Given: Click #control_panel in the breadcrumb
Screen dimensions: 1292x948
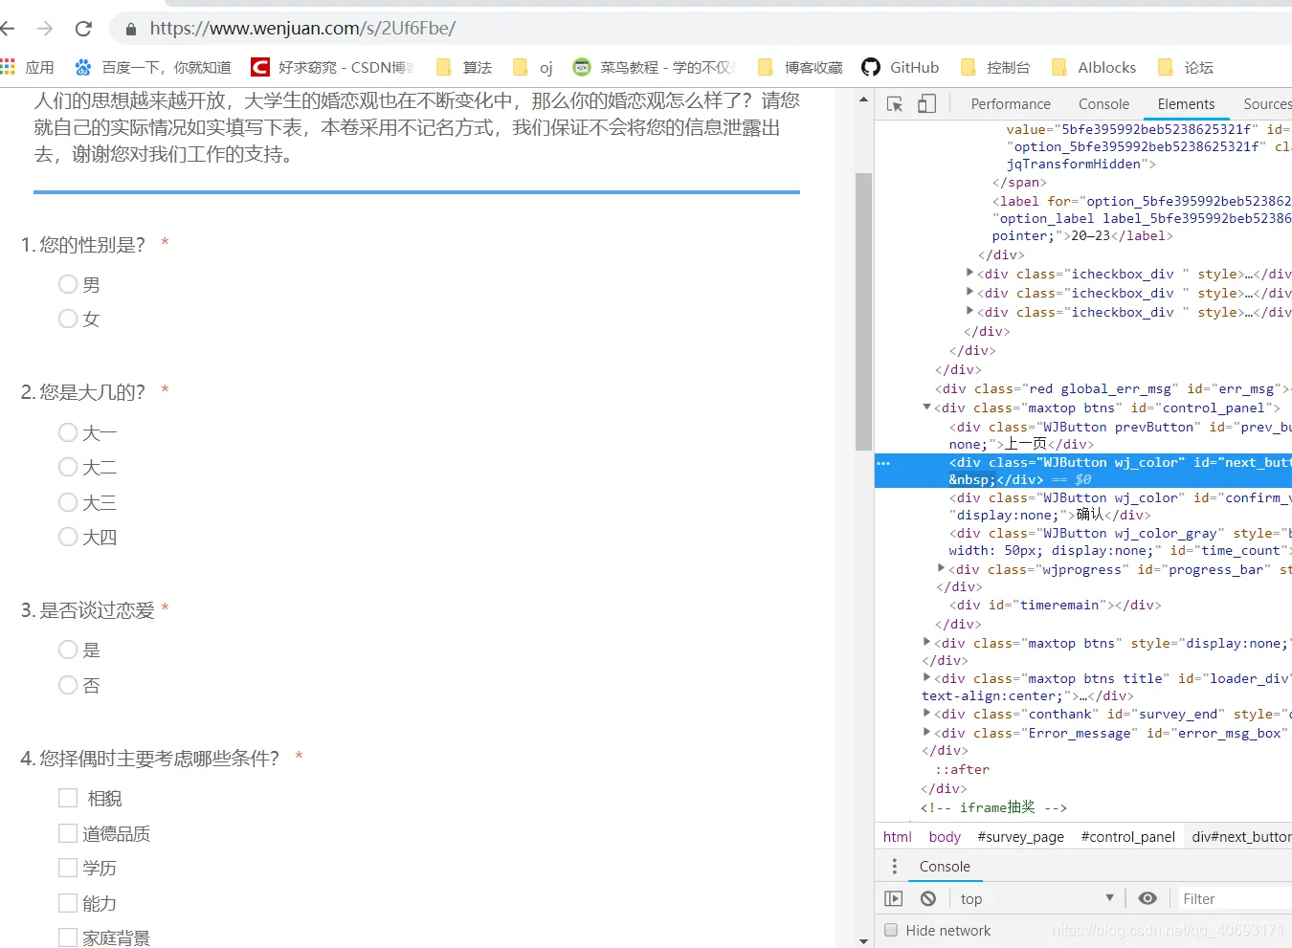Looking at the screenshot, I should click(x=1127, y=836).
